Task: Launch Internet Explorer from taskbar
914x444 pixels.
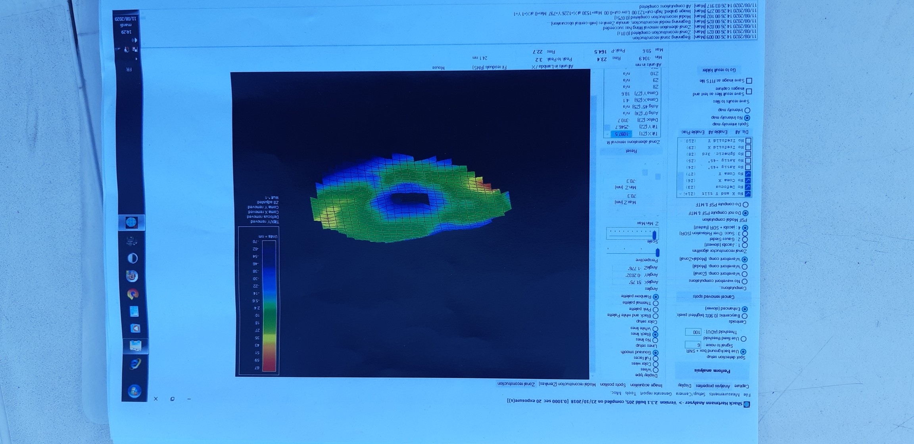Action: 135,364
